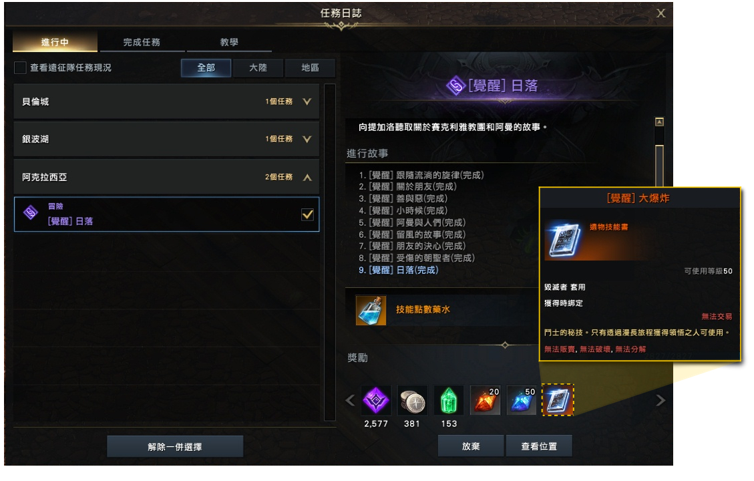Click the green crystal reward icon
The width and height of the screenshot is (754, 481).
tap(449, 400)
